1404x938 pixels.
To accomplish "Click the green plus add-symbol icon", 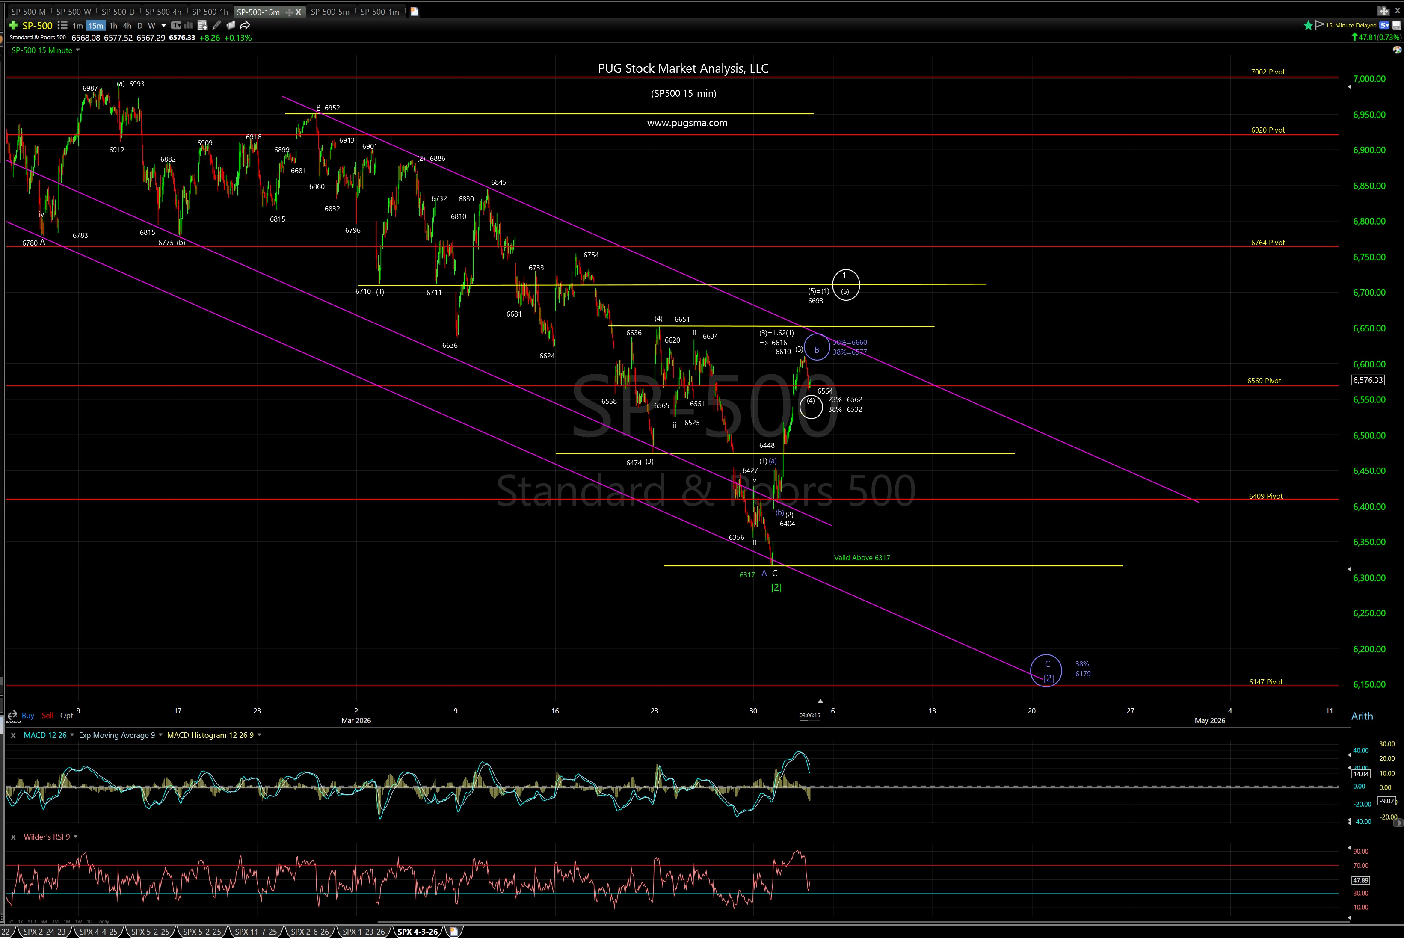I will click(x=13, y=25).
